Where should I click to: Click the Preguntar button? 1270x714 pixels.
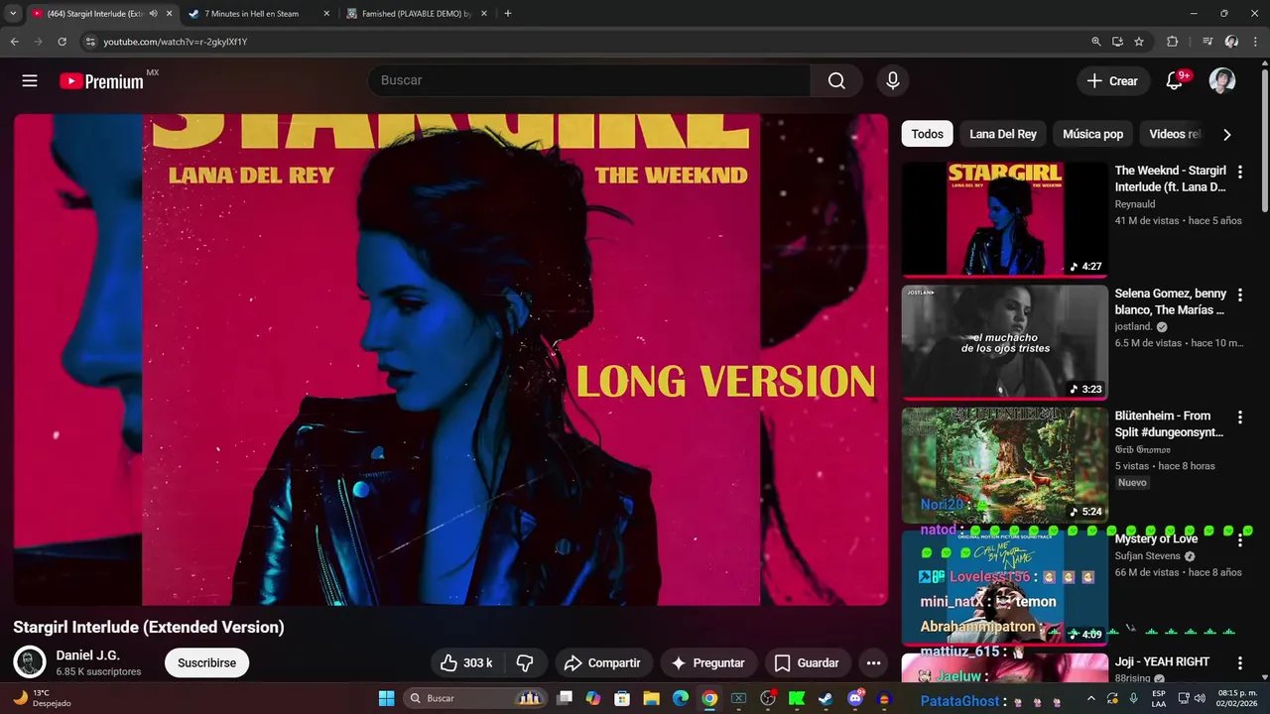point(707,662)
